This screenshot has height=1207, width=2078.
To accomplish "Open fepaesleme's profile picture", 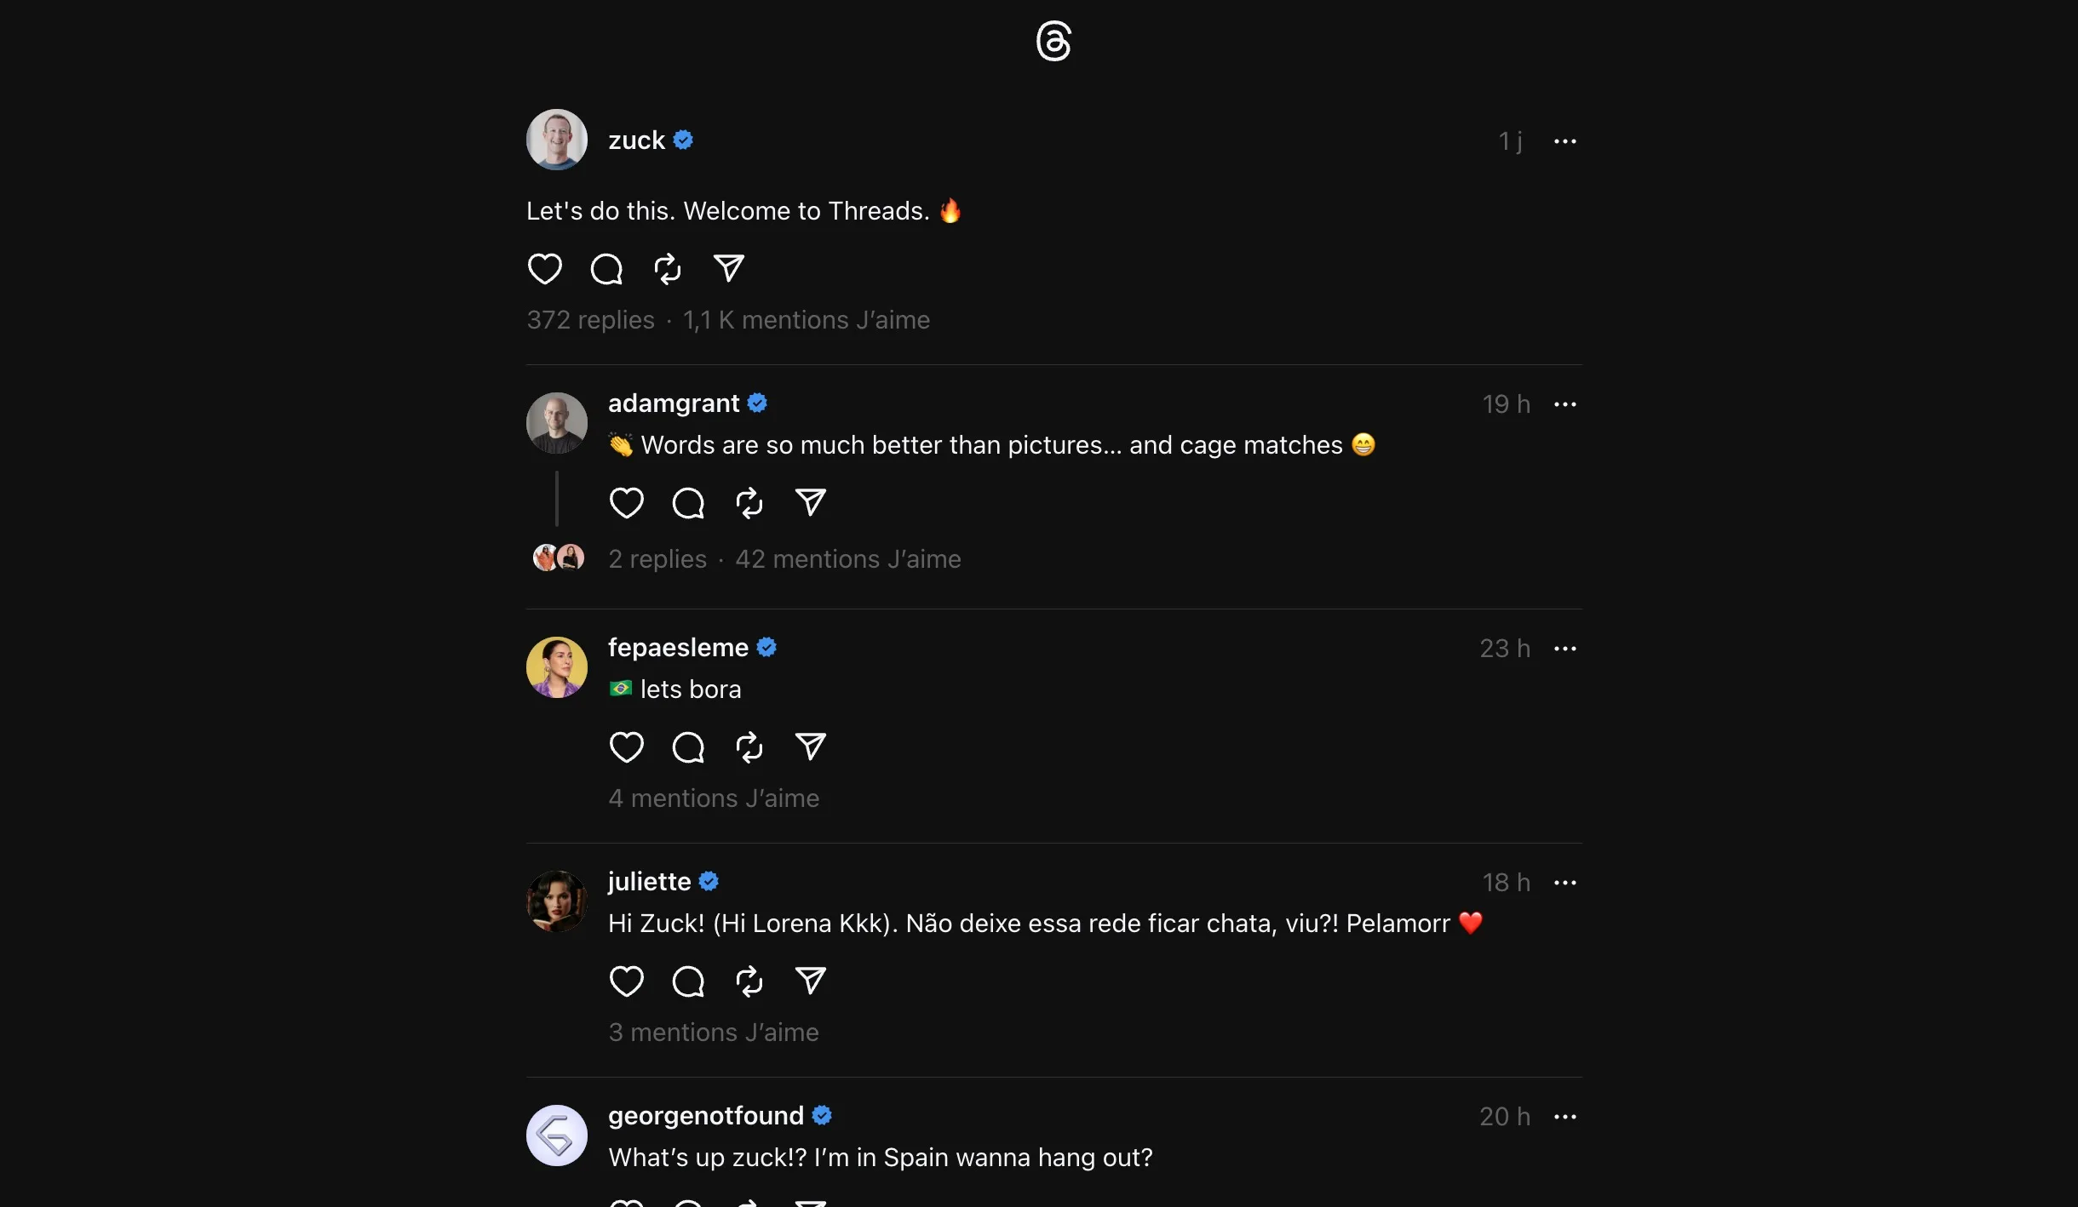I will [x=557, y=667].
